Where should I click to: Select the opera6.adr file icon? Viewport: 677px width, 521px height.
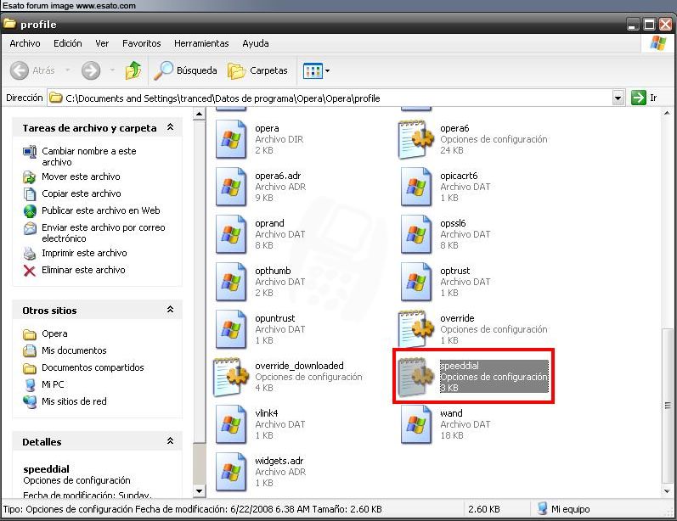tap(231, 187)
